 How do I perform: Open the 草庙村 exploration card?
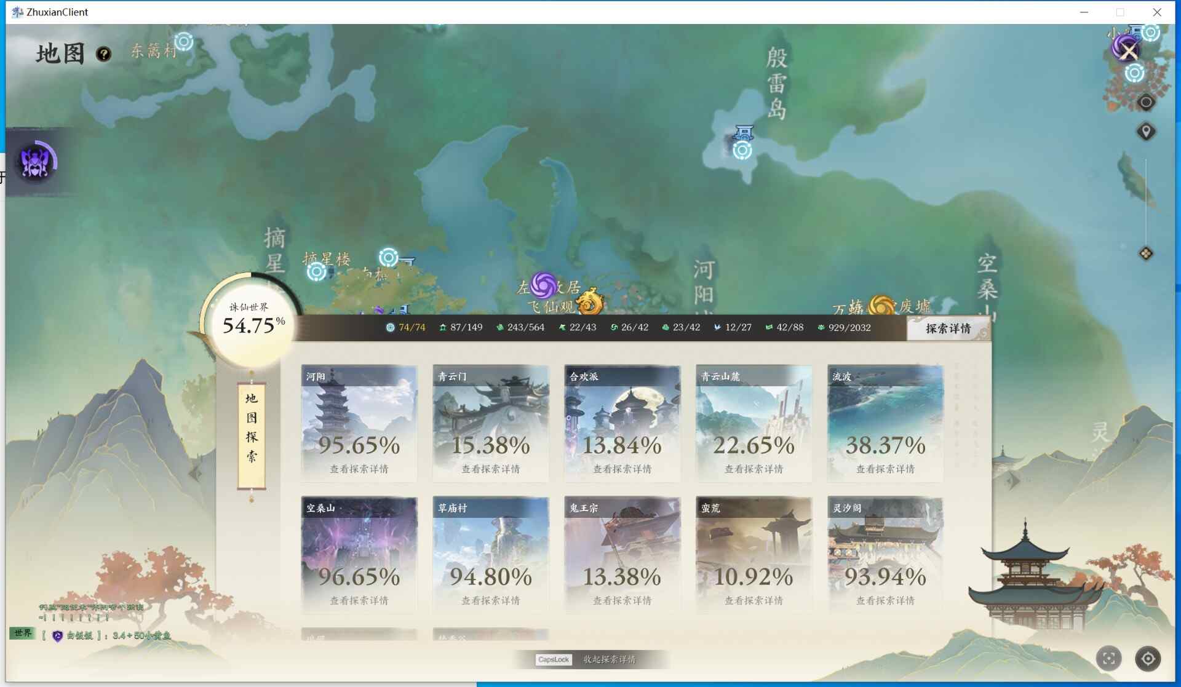[491, 555]
